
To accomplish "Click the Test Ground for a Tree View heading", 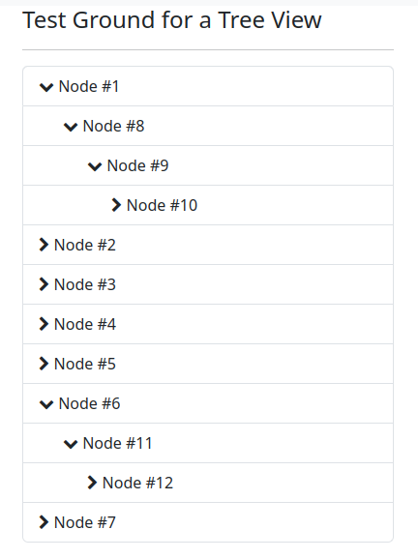I will click(x=172, y=20).
